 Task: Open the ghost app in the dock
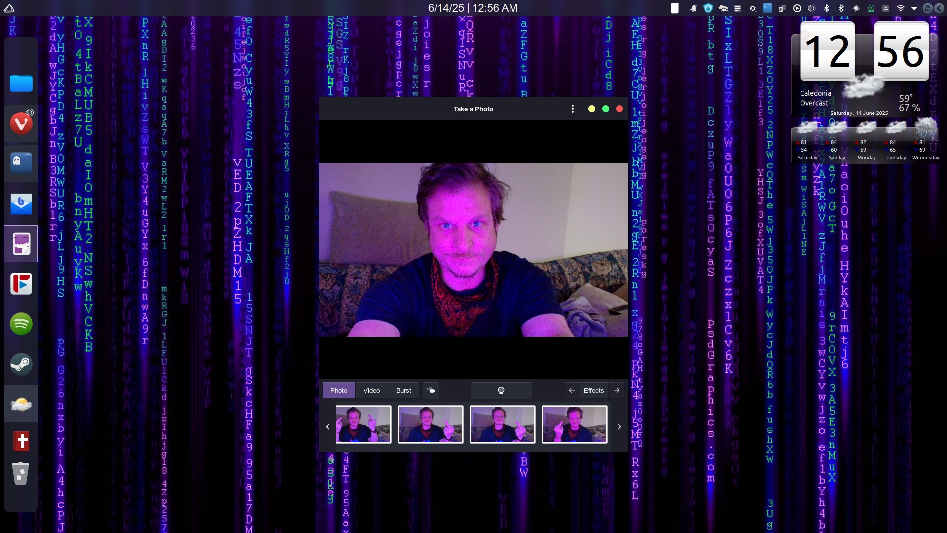click(21, 163)
